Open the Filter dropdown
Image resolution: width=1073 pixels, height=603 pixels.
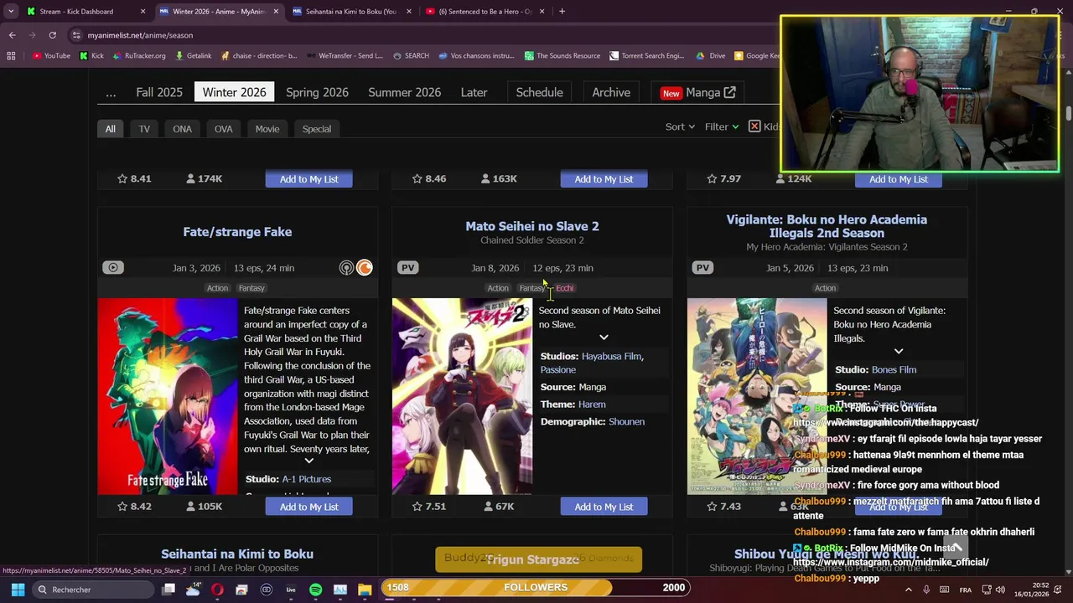pos(721,126)
